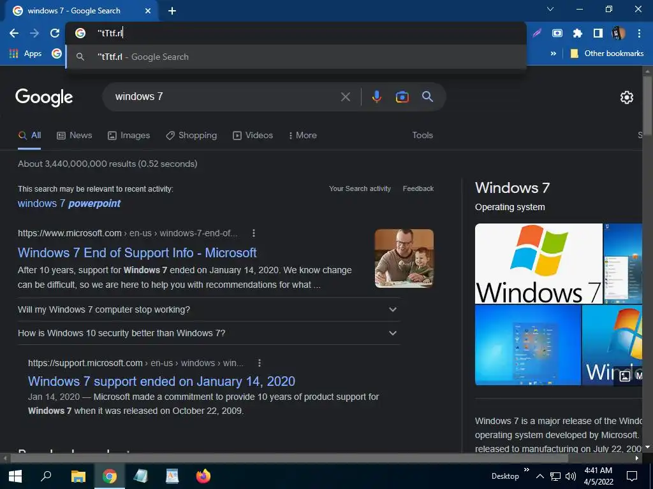Open Windows taskbar search
The width and height of the screenshot is (653, 489).
pos(46,476)
